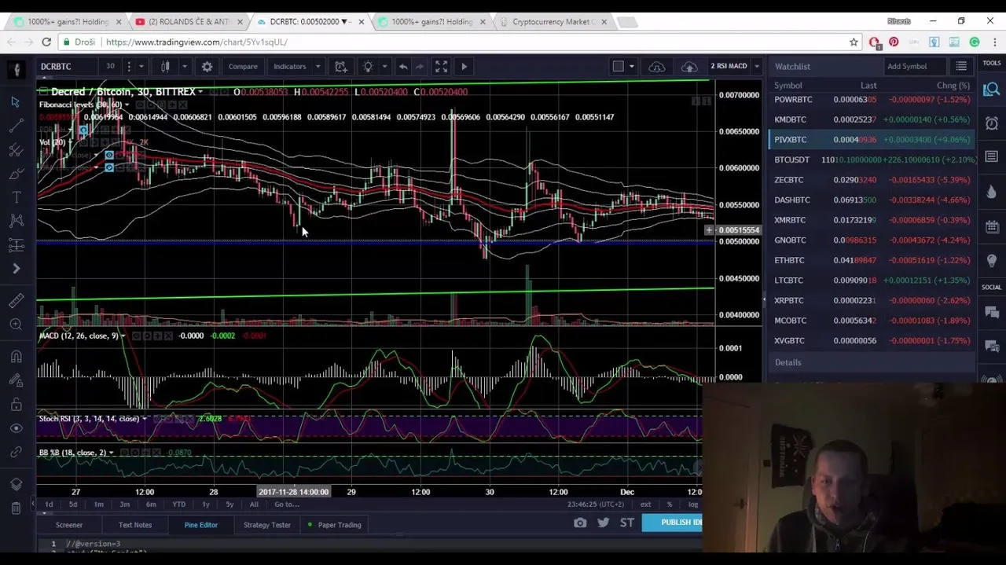Click the ideas lightbulb icon
The image size is (1006, 565).
tap(368, 67)
